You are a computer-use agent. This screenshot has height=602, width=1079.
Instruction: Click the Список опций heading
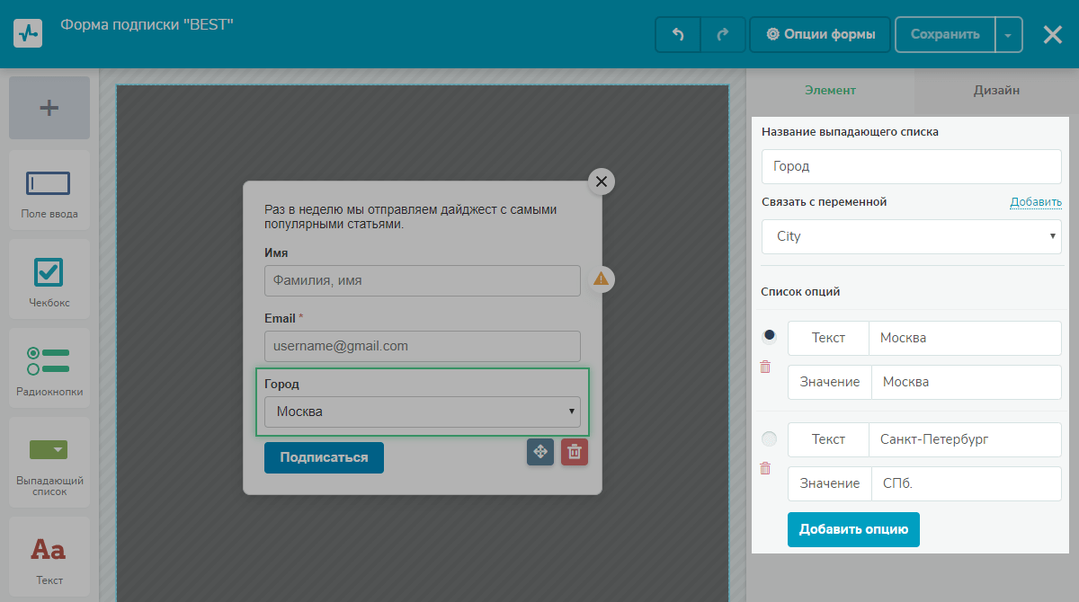pos(800,292)
